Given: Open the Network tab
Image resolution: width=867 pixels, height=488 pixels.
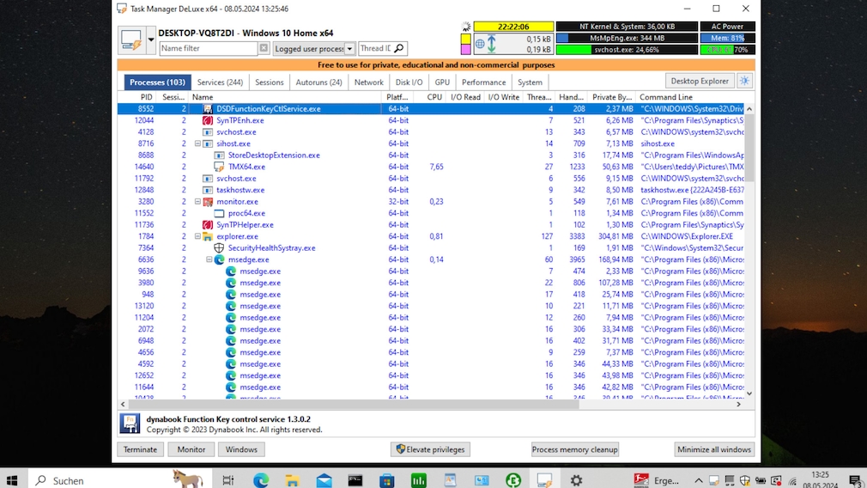Looking at the screenshot, I should click(x=369, y=82).
